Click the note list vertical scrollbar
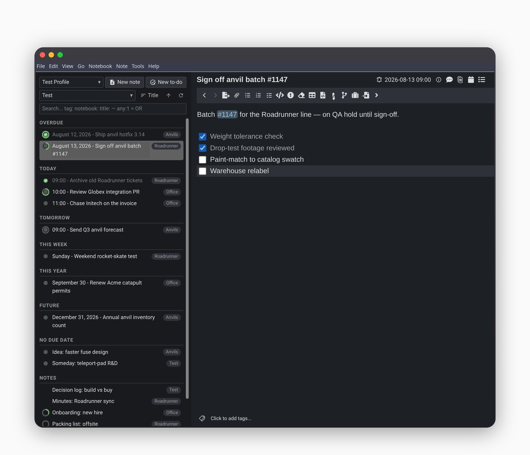The height and width of the screenshot is (455, 530). (187, 258)
